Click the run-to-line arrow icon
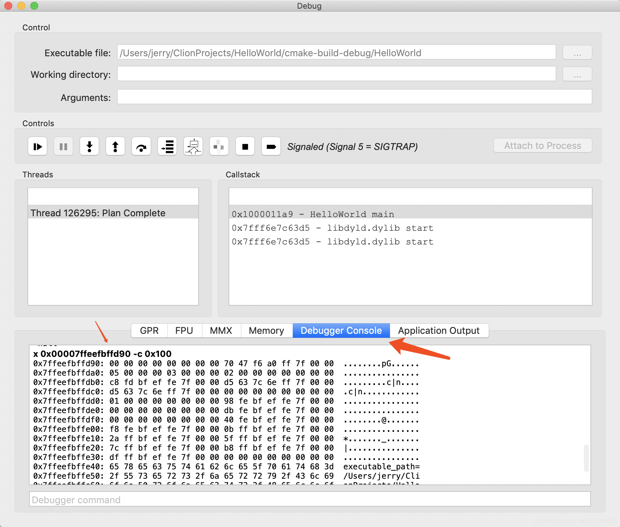 coord(271,146)
